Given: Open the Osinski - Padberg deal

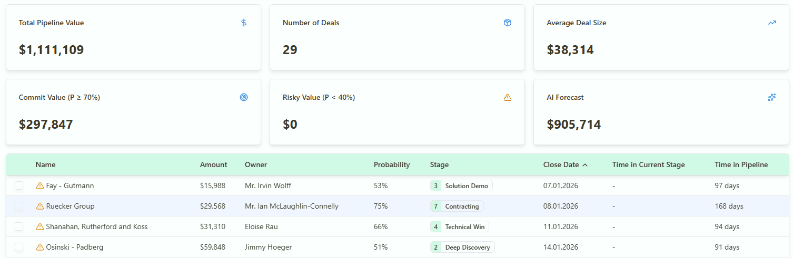Looking at the screenshot, I should point(75,247).
